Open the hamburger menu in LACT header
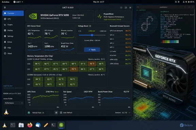The height and width of the screenshot is (130, 196). (x=5, y=7)
